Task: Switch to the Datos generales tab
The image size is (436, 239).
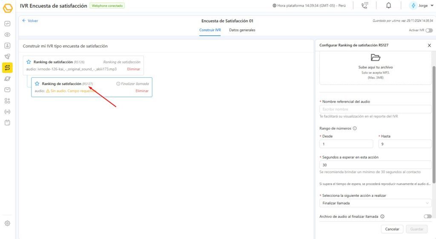Action: pyautogui.click(x=242, y=30)
